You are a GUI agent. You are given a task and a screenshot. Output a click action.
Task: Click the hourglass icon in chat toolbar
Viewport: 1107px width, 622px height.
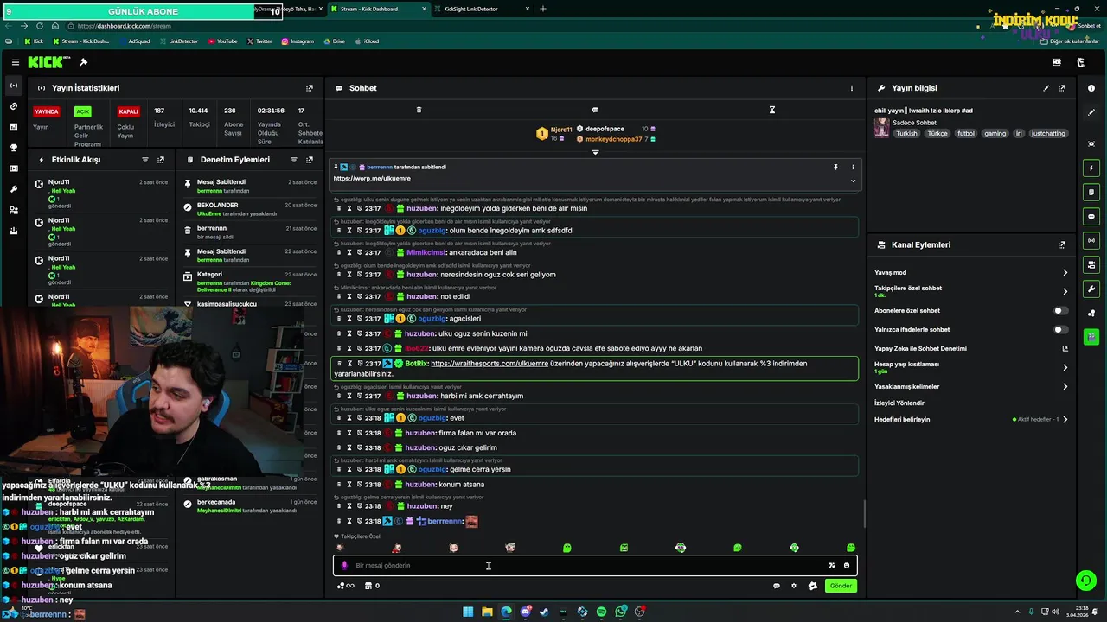772,110
